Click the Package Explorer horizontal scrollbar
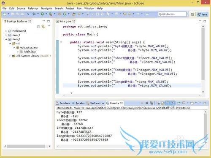This screenshot has width=211, height=158. [26, 146]
